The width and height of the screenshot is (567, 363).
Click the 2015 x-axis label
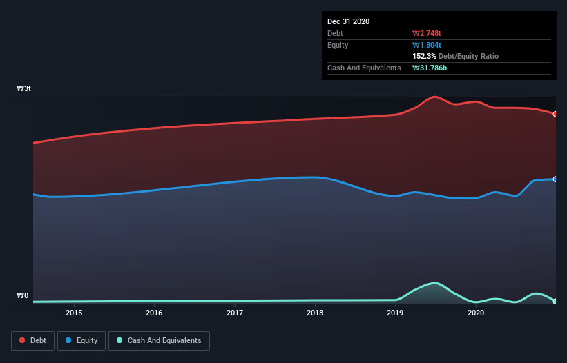74,313
